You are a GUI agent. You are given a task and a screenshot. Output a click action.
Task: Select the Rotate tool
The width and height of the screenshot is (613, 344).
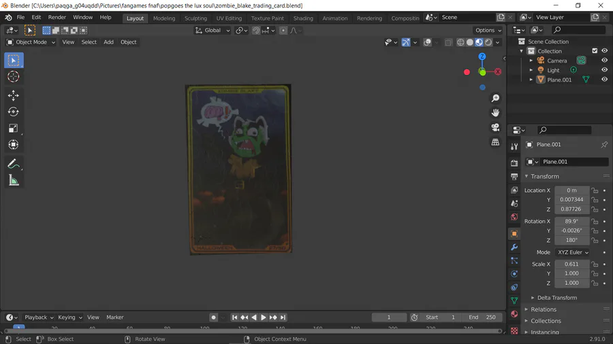click(14, 112)
